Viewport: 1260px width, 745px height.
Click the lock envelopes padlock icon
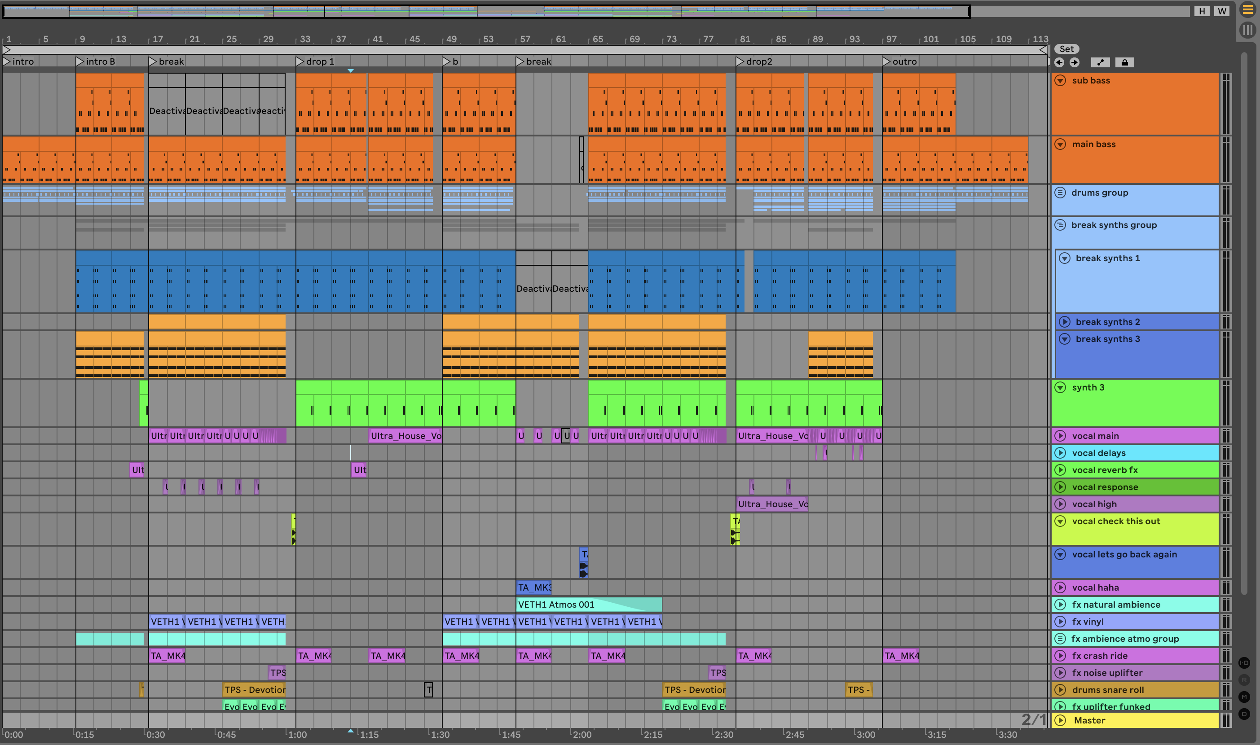click(1124, 62)
